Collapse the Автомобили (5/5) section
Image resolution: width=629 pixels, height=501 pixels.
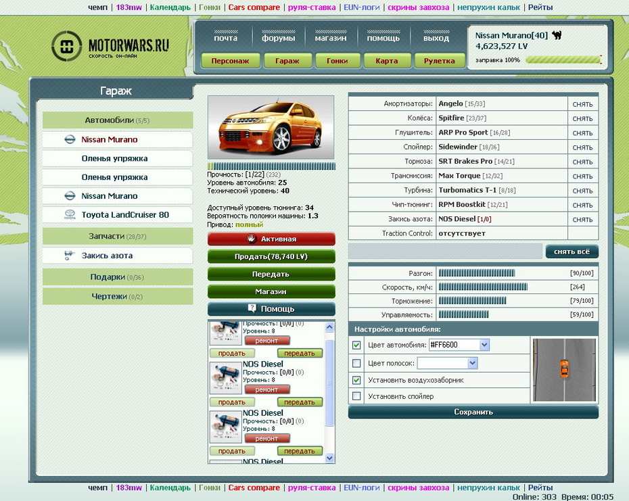pos(118,120)
